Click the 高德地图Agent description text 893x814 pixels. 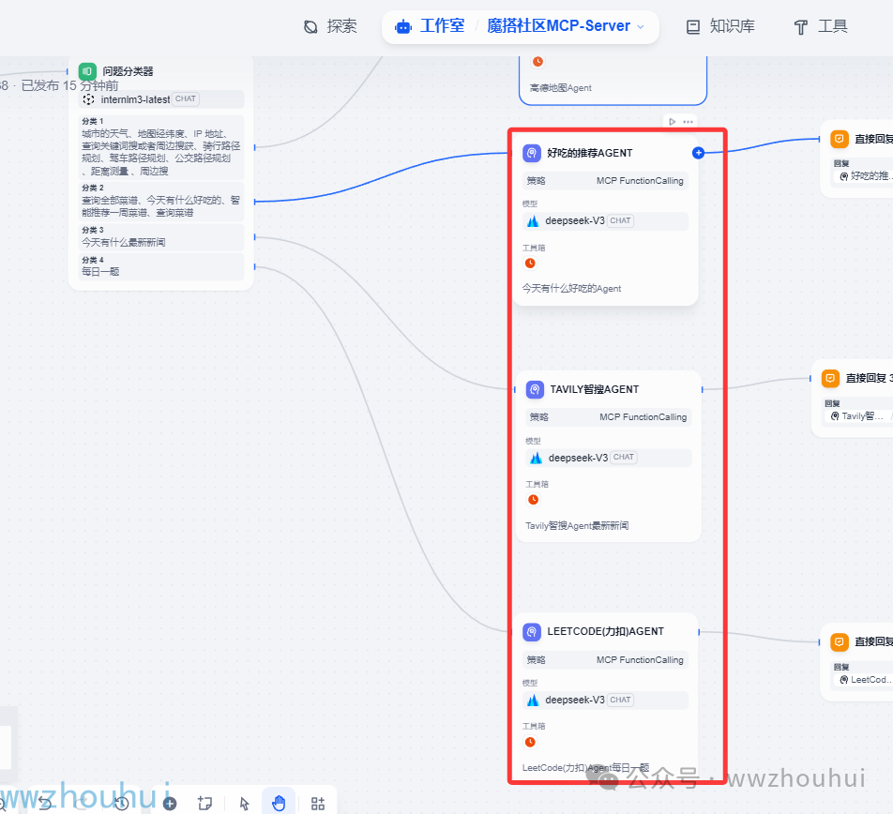coord(560,88)
